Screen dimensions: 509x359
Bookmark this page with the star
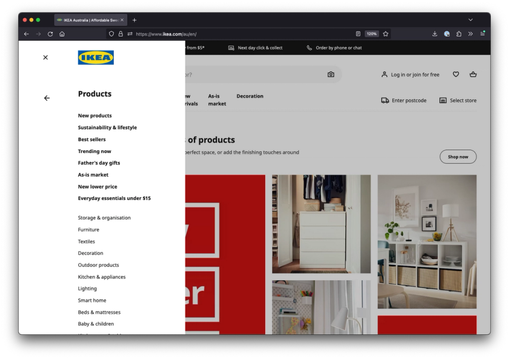pos(386,34)
